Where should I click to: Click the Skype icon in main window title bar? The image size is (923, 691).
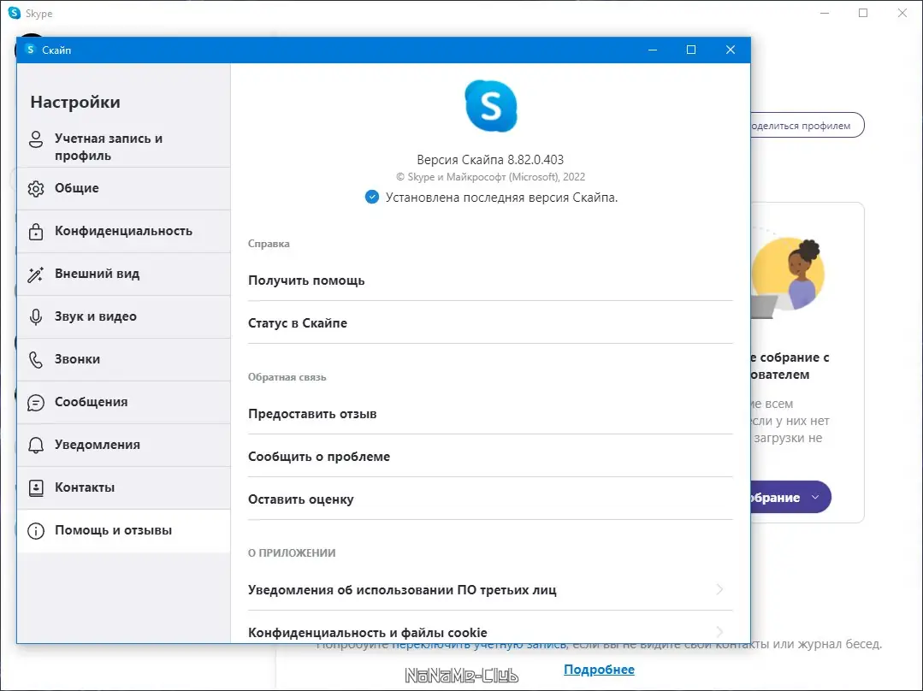(x=15, y=13)
